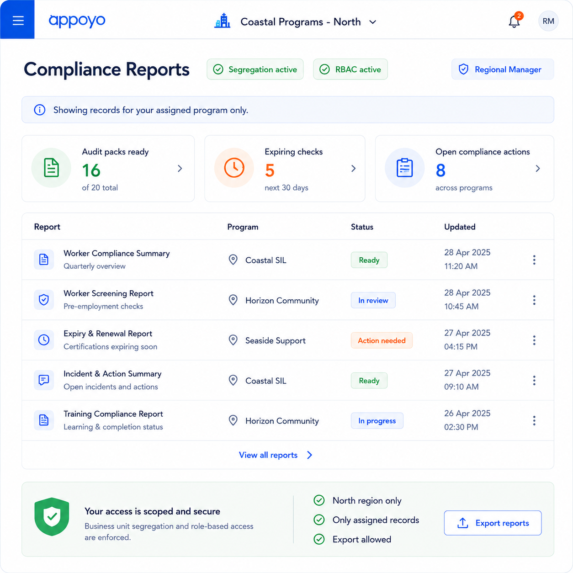
Task: Click the 26 Apr 2025 02:30 PM timestamp
Action: pos(467,420)
